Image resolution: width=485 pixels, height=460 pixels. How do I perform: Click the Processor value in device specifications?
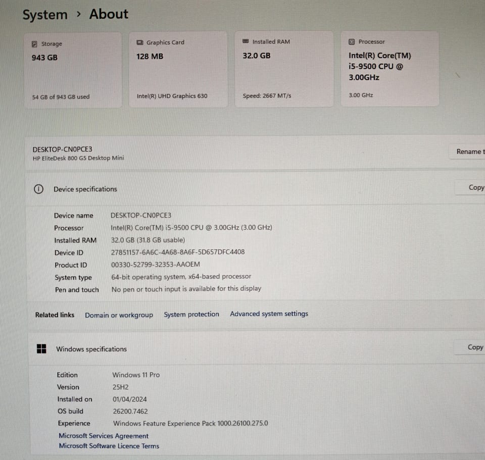pos(191,228)
